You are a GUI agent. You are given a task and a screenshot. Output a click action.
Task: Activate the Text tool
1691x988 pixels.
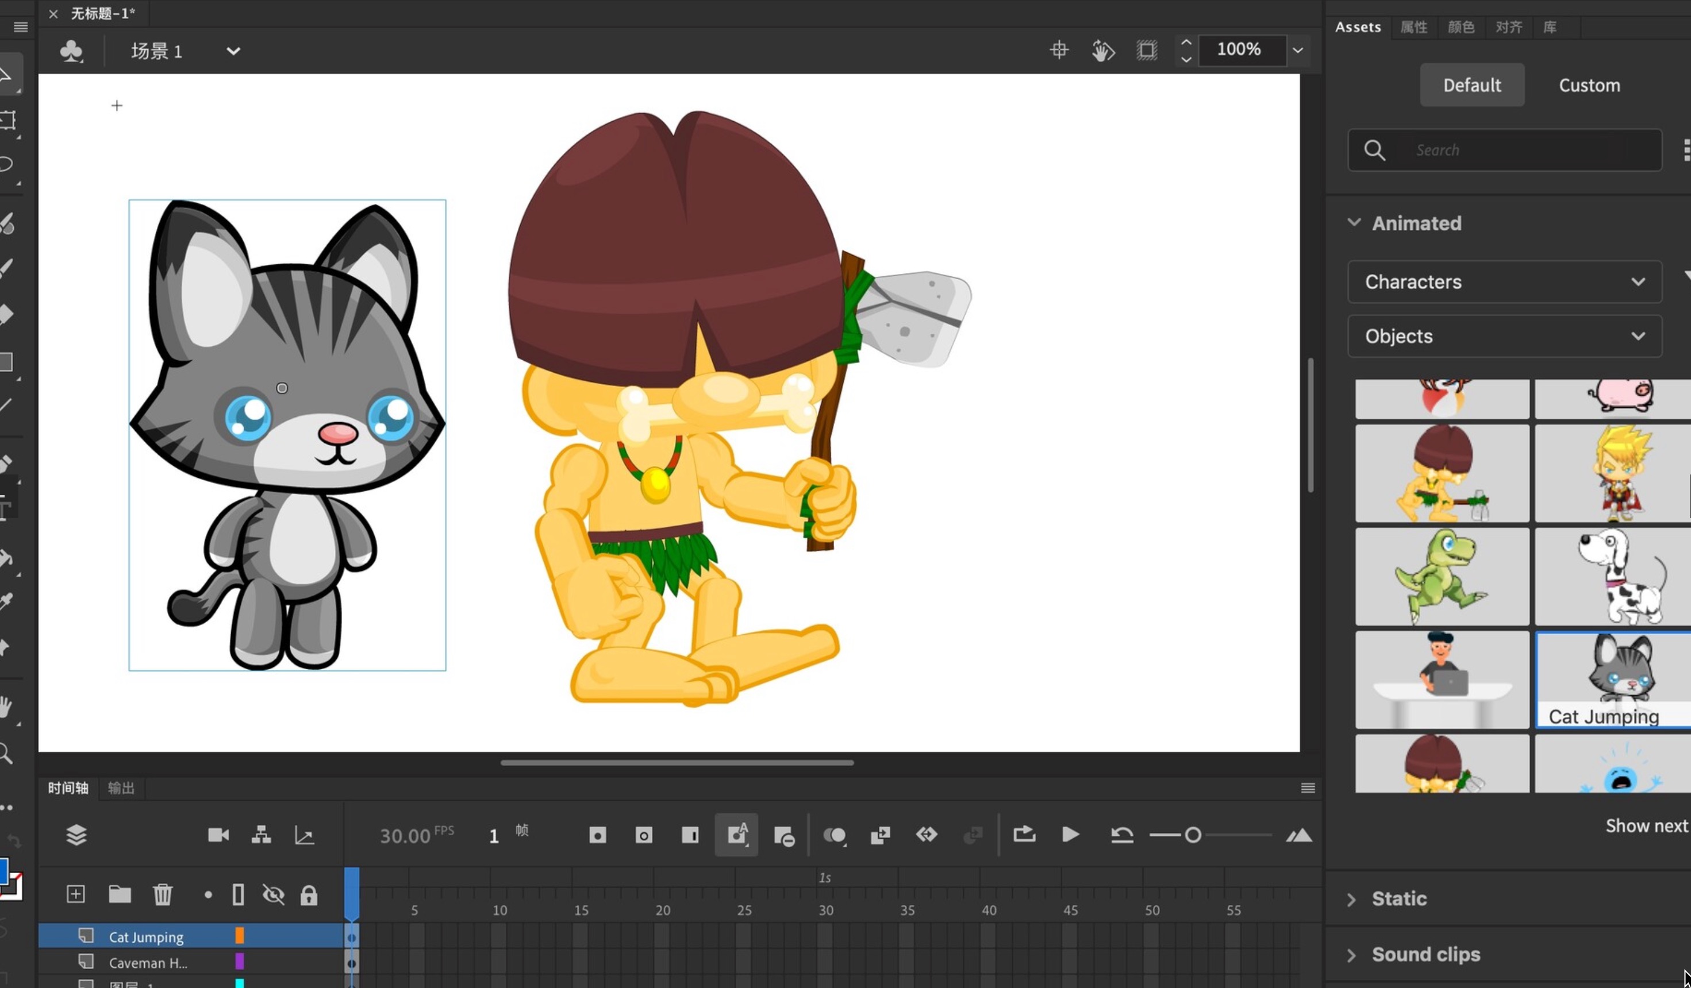point(7,508)
